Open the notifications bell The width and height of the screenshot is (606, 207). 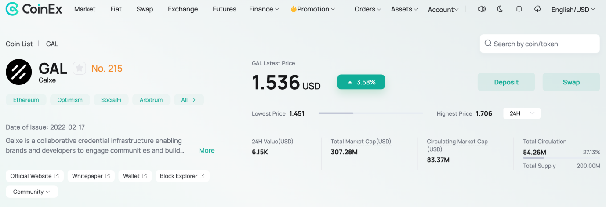click(519, 9)
